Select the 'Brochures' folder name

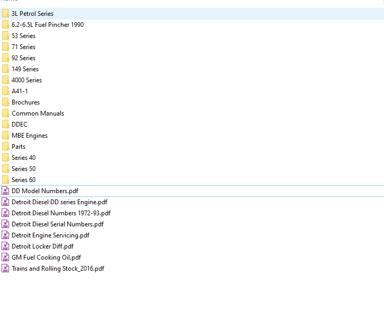[26, 102]
